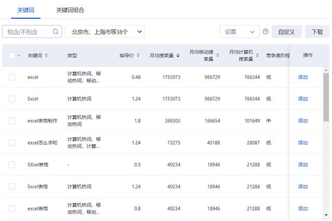Switch to the 关键词组合 tab
The height and width of the screenshot is (221, 332).
(70, 10)
